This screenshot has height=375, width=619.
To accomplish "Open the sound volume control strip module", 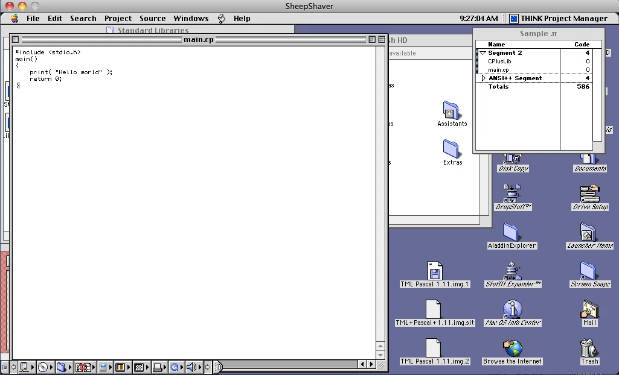I will click(194, 368).
